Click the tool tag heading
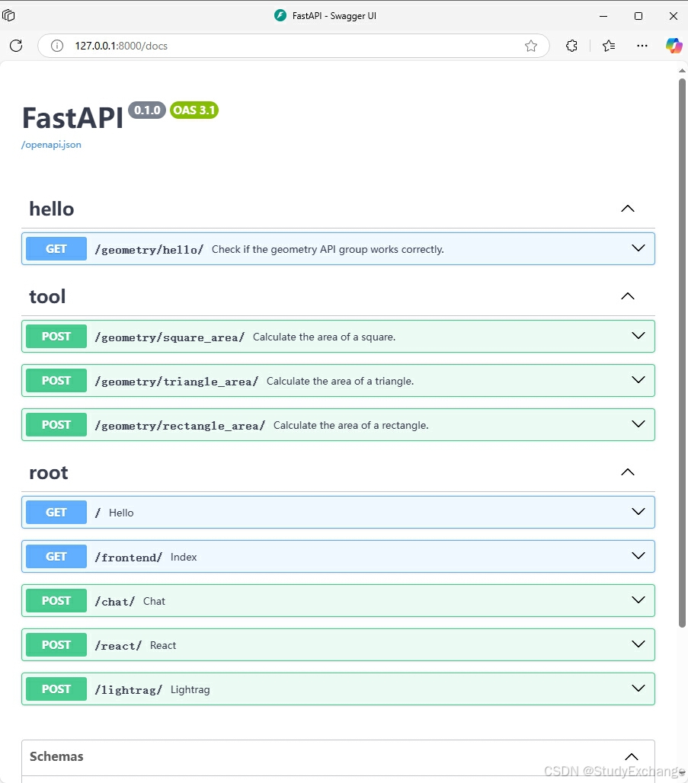The image size is (688, 783). click(x=47, y=296)
